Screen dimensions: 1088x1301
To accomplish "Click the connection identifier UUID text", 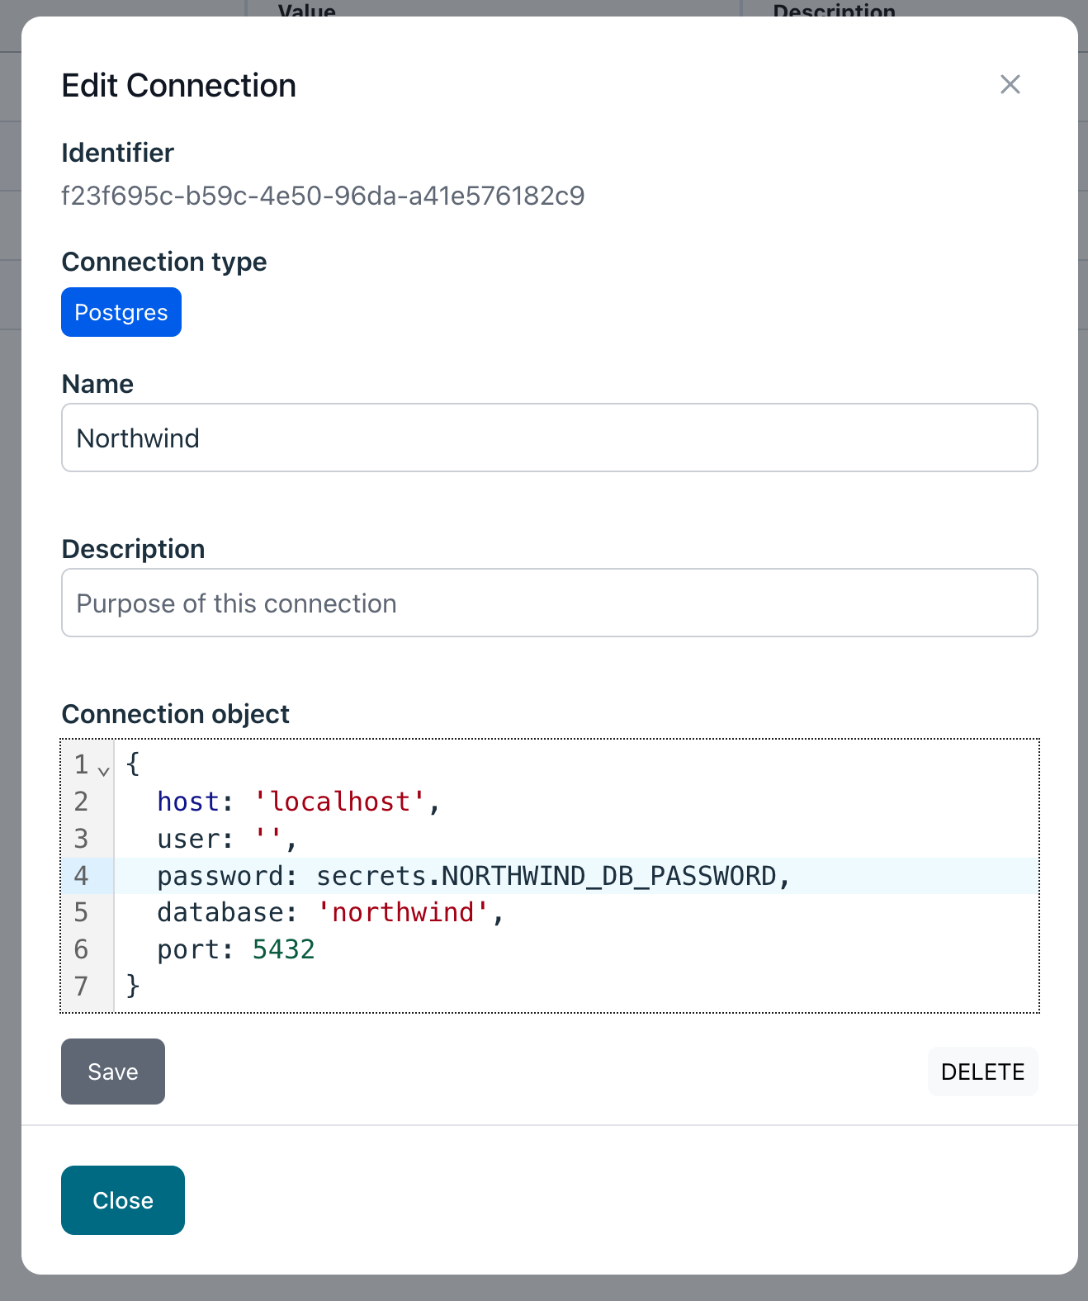I will click(323, 196).
